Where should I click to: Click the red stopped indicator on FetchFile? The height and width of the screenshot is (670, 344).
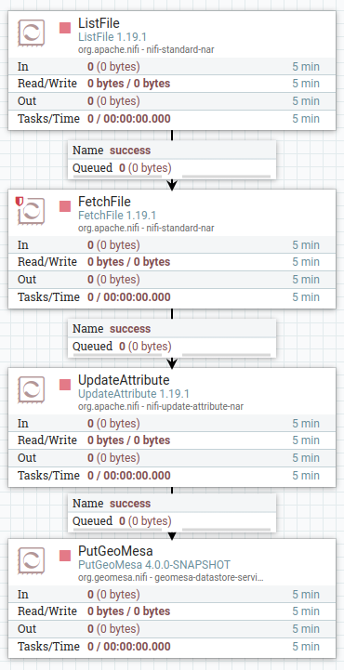point(65,206)
